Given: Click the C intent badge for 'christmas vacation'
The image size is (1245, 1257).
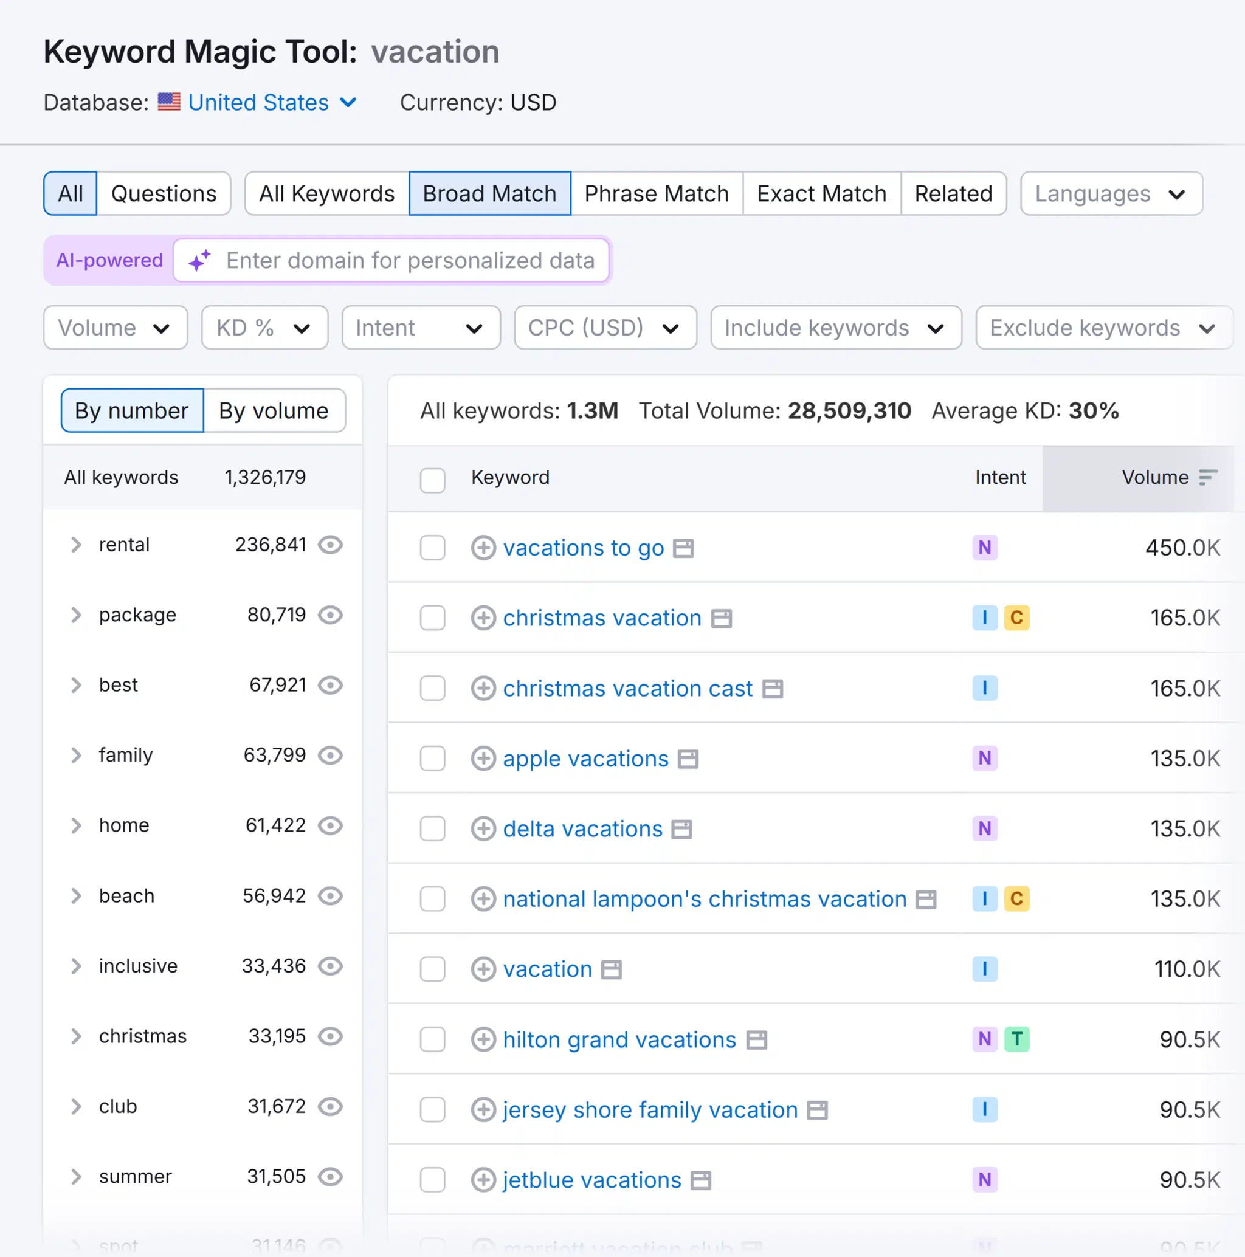Looking at the screenshot, I should [x=1016, y=618].
